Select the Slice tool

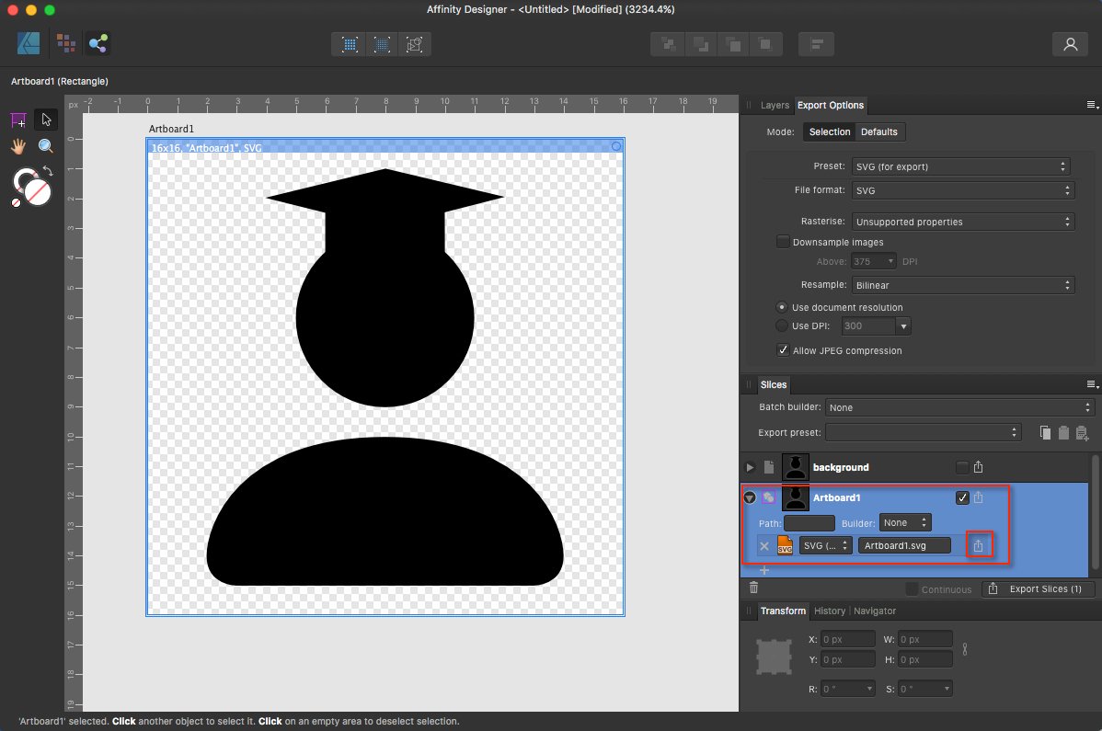(18, 120)
